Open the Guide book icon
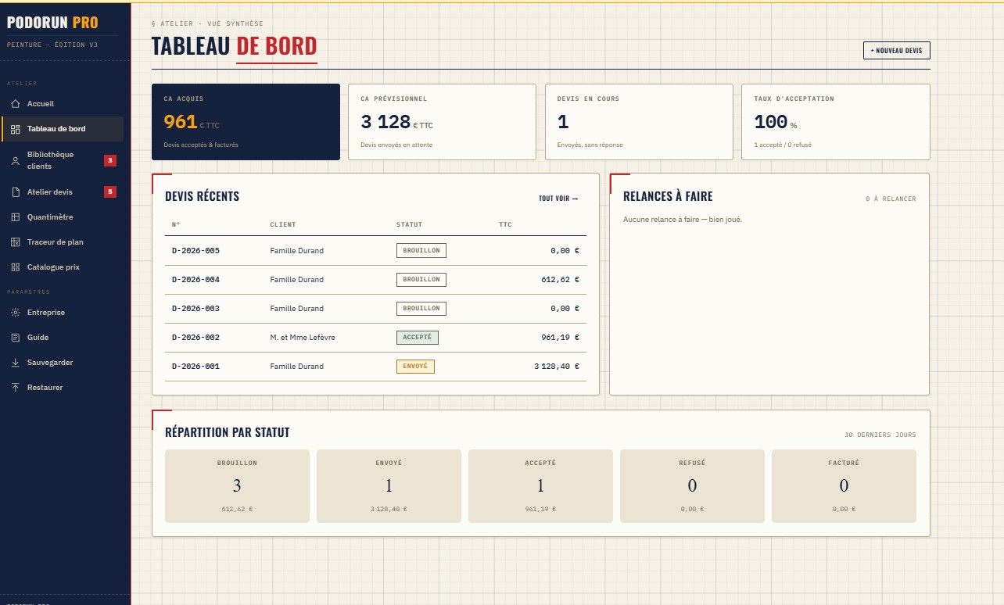The width and height of the screenshot is (1004, 605). point(16,338)
